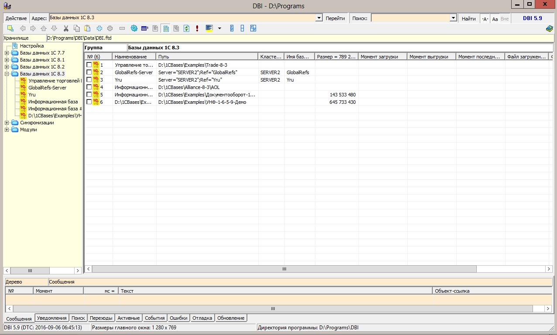557x335 pixels.
Task: Open the blue gear settings icon
Action: click(x=134, y=28)
